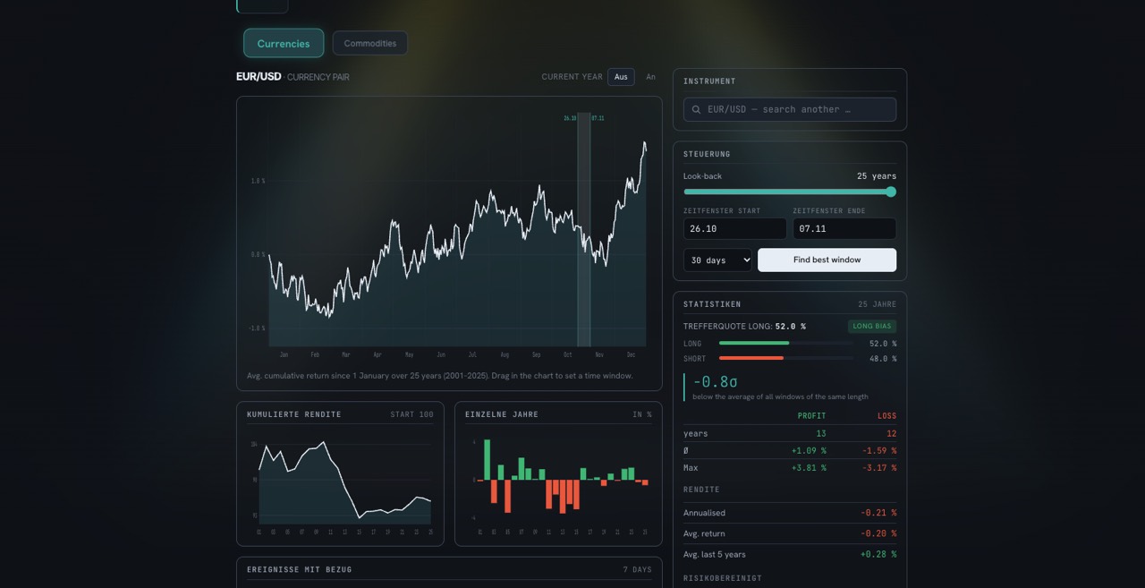Click the loss years count 12
The height and width of the screenshot is (588, 1145).
pyautogui.click(x=891, y=433)
